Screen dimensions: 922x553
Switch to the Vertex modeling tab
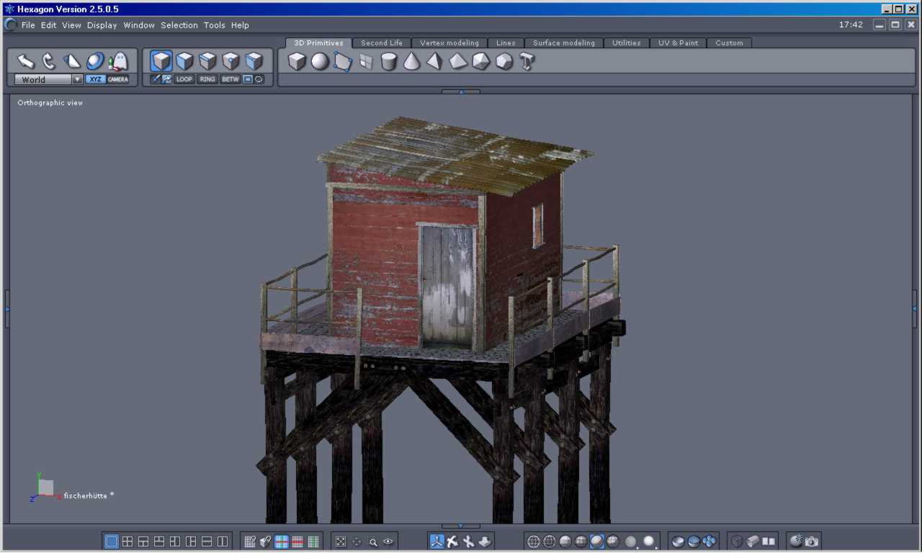[x=449, y=43]
